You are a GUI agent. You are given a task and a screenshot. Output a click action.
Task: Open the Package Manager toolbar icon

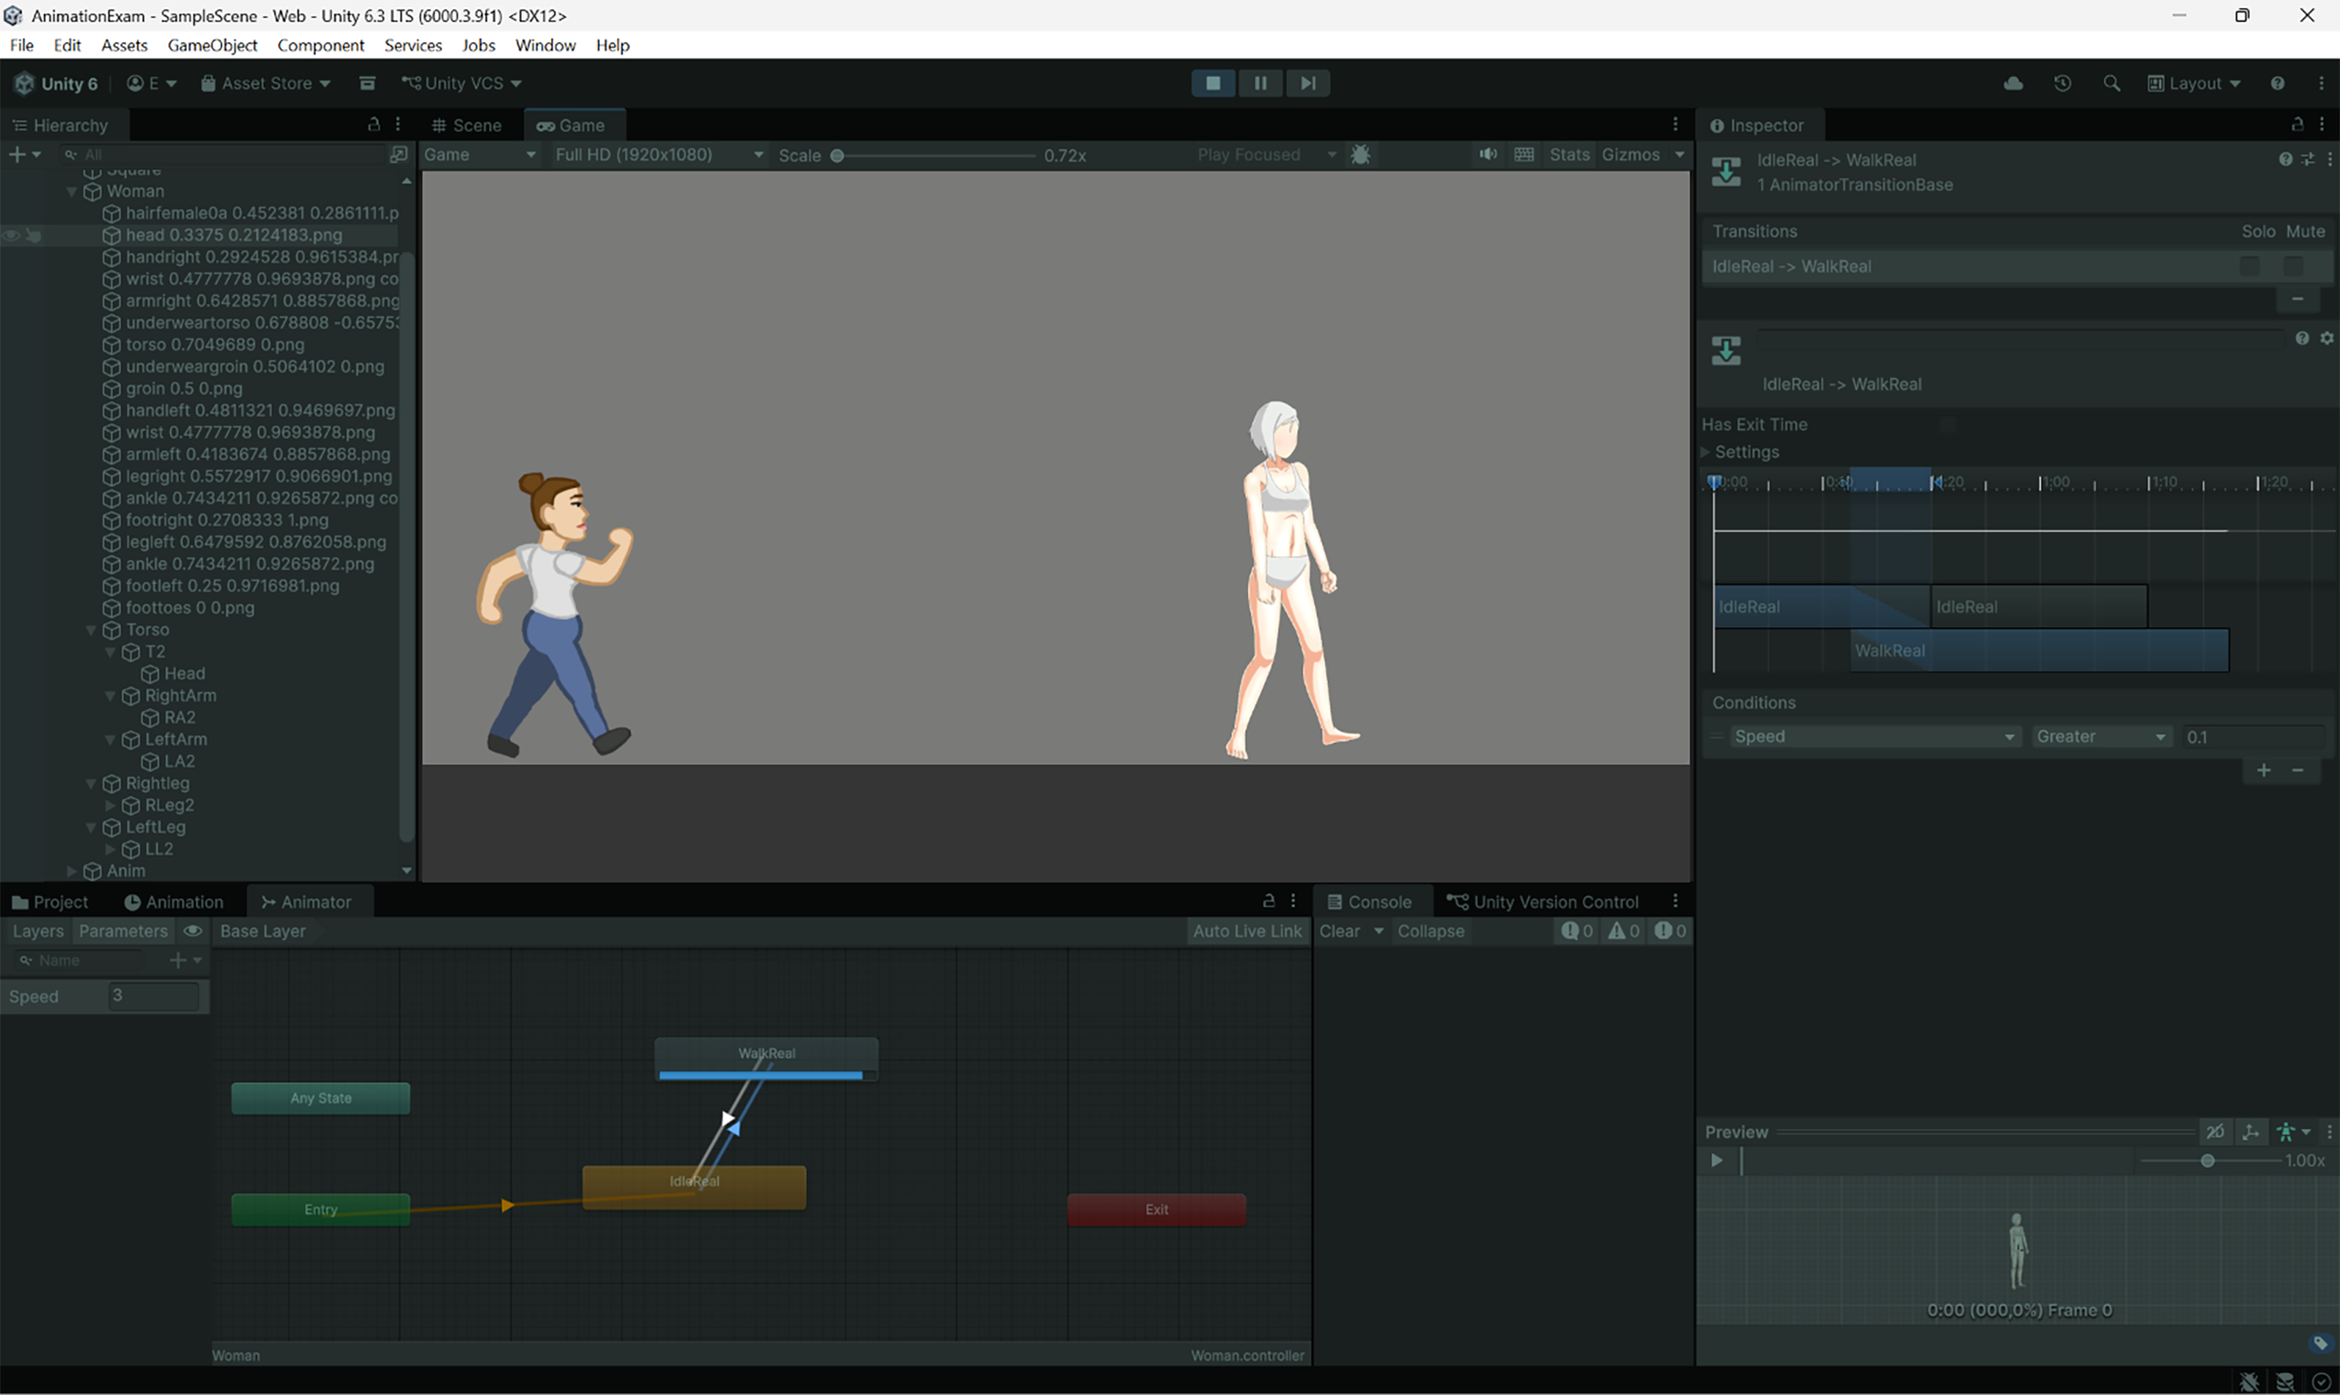[367, 82]
